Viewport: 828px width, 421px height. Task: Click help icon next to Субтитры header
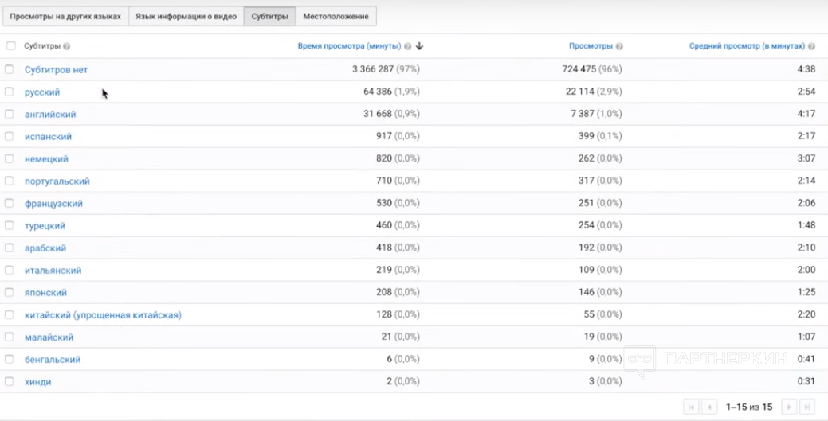point(66,46)
